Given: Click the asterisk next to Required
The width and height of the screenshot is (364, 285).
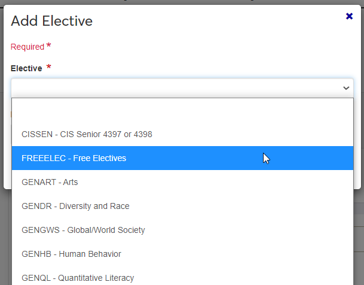Looking at the screenshot, I should 48,46.
